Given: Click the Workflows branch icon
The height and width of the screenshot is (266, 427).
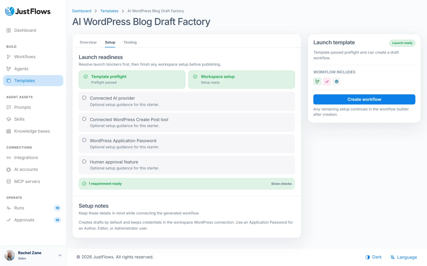Looking at the screenshot, I should [9, 57].
